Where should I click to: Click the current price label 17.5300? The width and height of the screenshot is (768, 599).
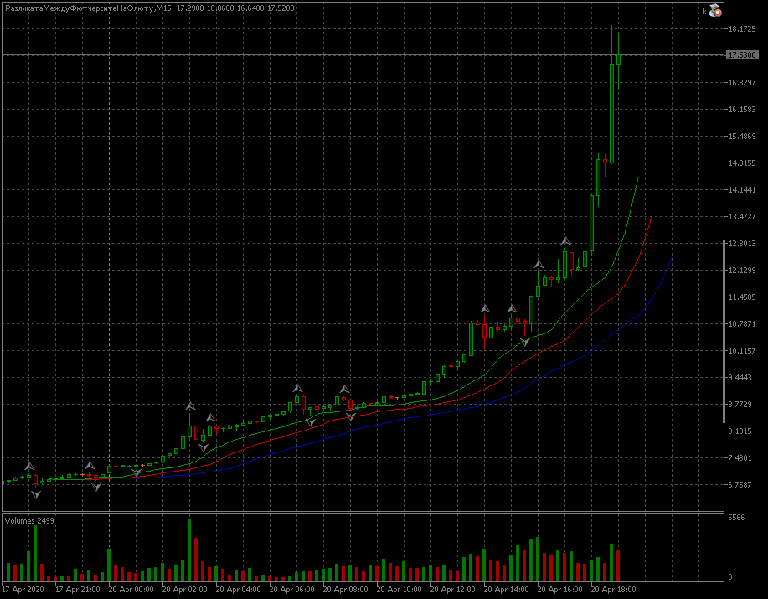(742, 55)
